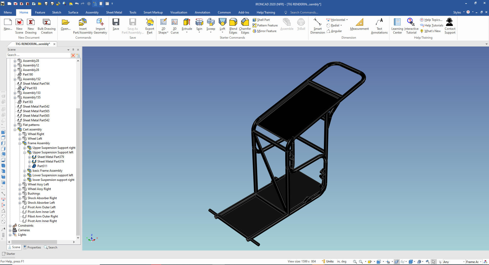The width and height of the screenshot is (489, 265).
Task: Click the Help Topics link
Action: pyautogui.click(x=433, y=20)
